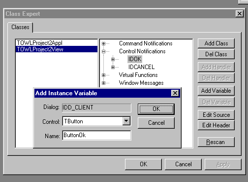
Task: Close the Class Expert window
Action: click(x=240, y=14)
